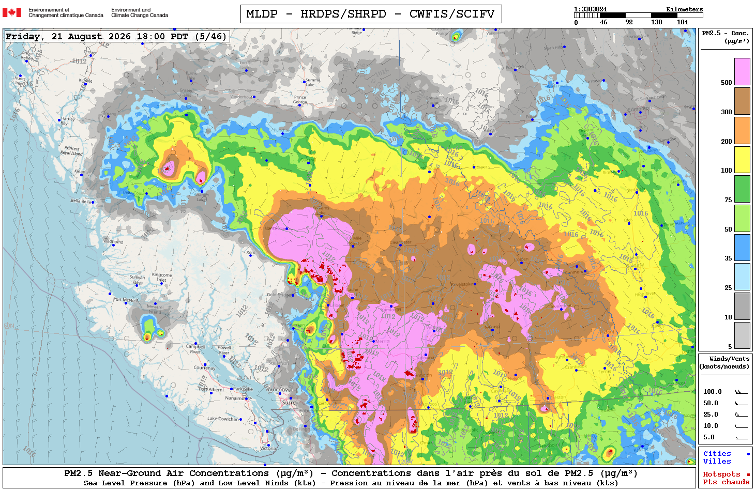This screenshot has width=755, height=491.
Task: Click the Parksville label
Action: coord(243,389)
